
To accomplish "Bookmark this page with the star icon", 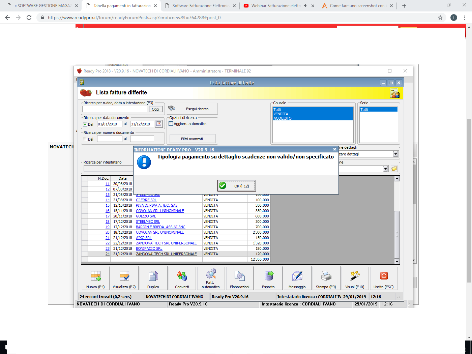I will pyautogui.click(x=440, y=18).
